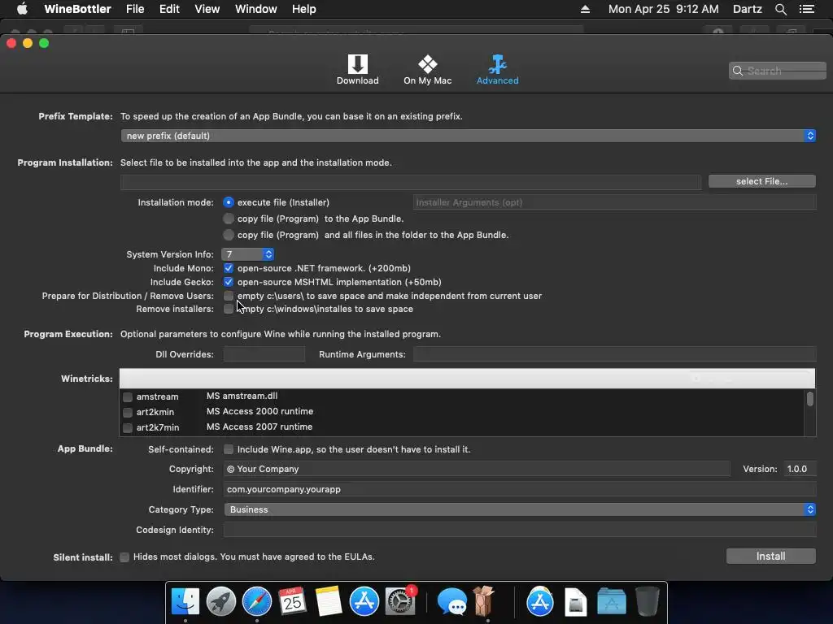Check the art2k7min winetrick
Viewport: 833px width, 624px height.
click(128, 427)
